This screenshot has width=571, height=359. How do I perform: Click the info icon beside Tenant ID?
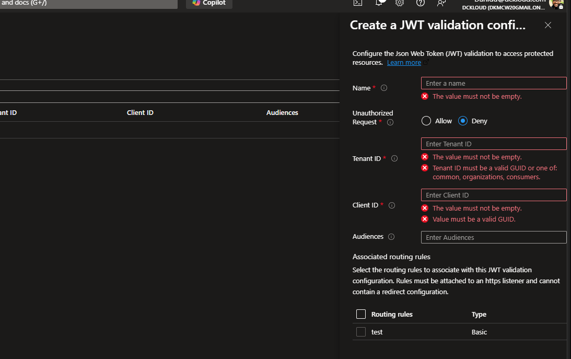pyautogui.click(x=394, y=158)
